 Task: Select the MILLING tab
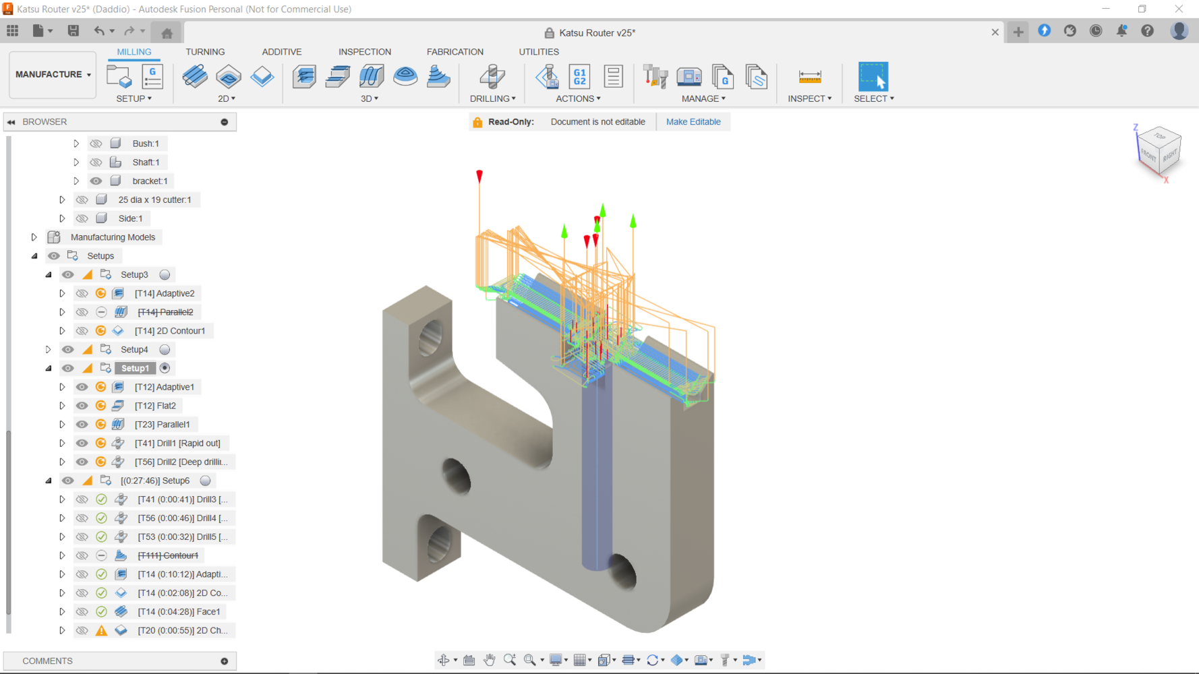pyautogui.click(x=134, y=52)
